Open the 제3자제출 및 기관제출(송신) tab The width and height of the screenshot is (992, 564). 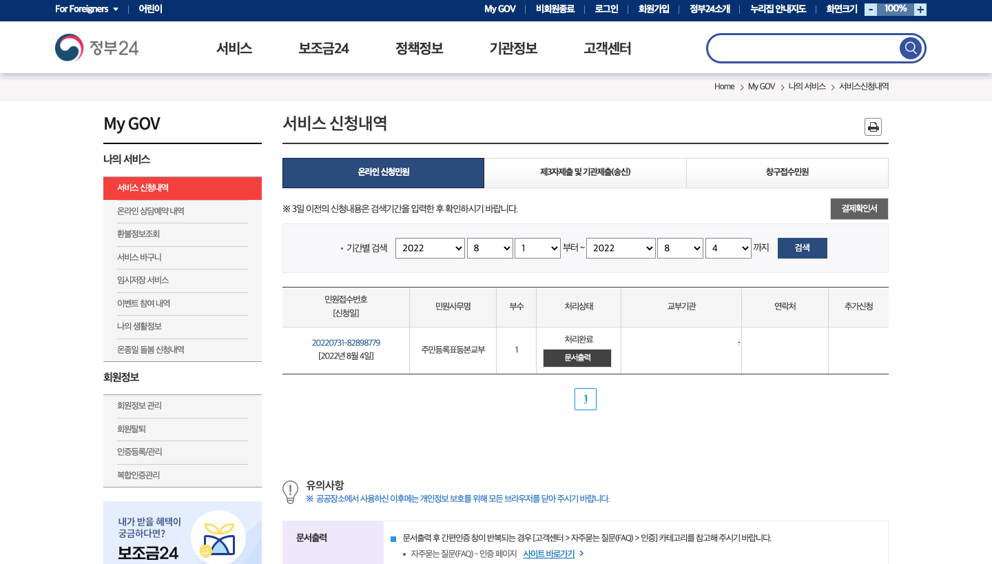point(585,172)
